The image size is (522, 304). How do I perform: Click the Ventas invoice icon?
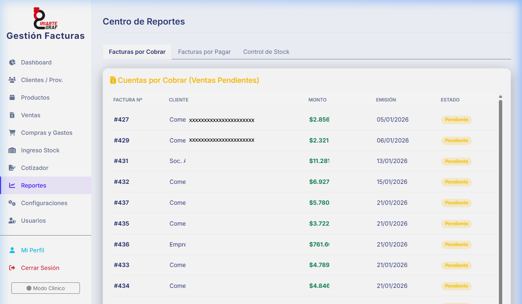pos(12,115)
